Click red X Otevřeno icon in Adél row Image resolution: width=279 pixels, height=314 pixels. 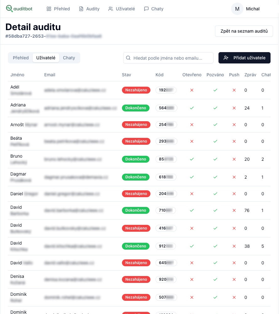pyautogui.click(x=192, y=90)
